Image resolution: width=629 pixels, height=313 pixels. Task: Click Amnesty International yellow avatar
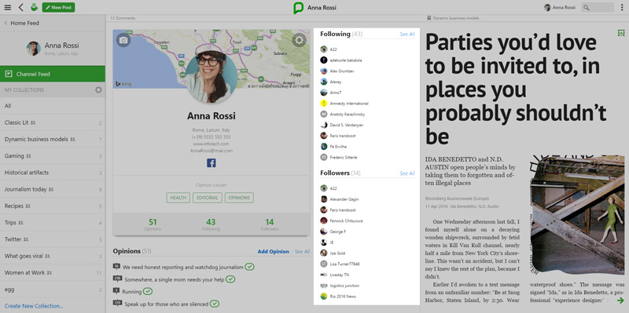(x=324, y=104)
